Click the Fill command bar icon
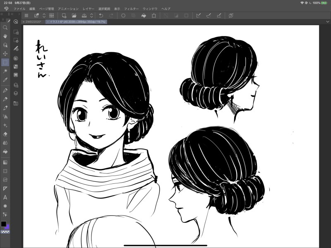The width and height of the screenshot is (331, 248). 144,15
